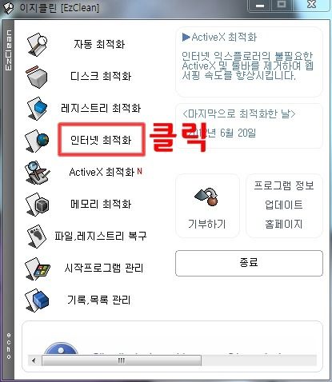The width and height of the screenshot is (332, 382).
Task: Click the 인터넷 최적화 globe icon
Action: [x=38, y=141]
